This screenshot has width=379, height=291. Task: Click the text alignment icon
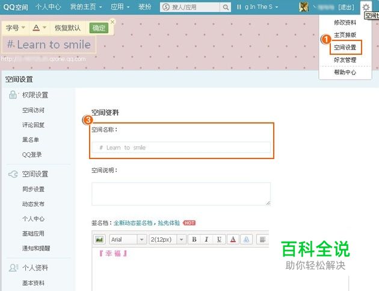pos(262,239)
